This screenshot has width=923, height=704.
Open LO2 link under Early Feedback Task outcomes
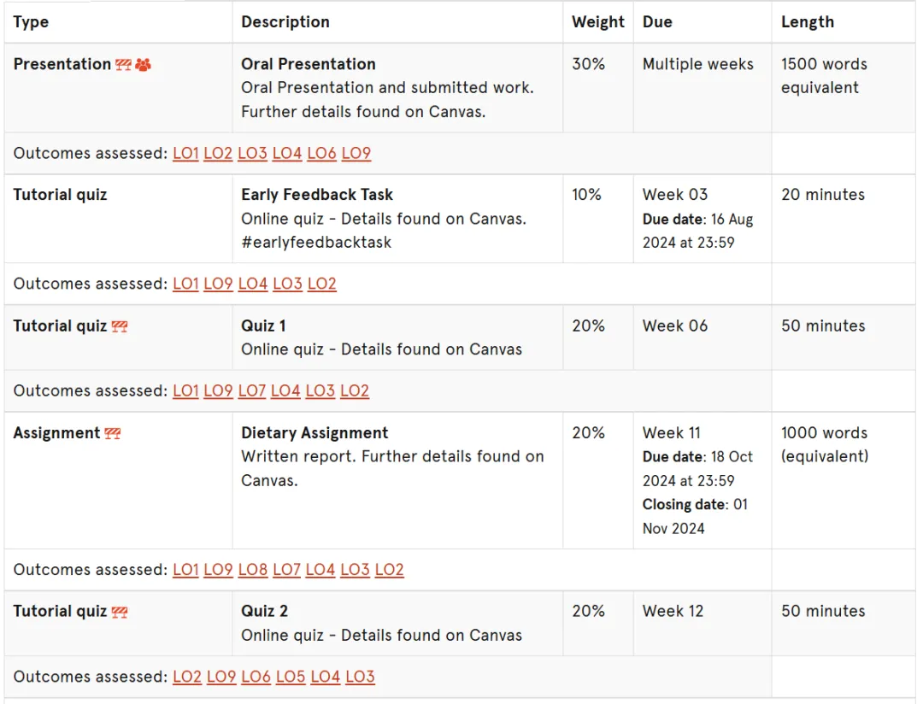tap(322, 285)
